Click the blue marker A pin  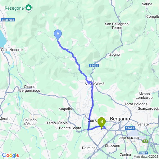(x=58, y=35)
